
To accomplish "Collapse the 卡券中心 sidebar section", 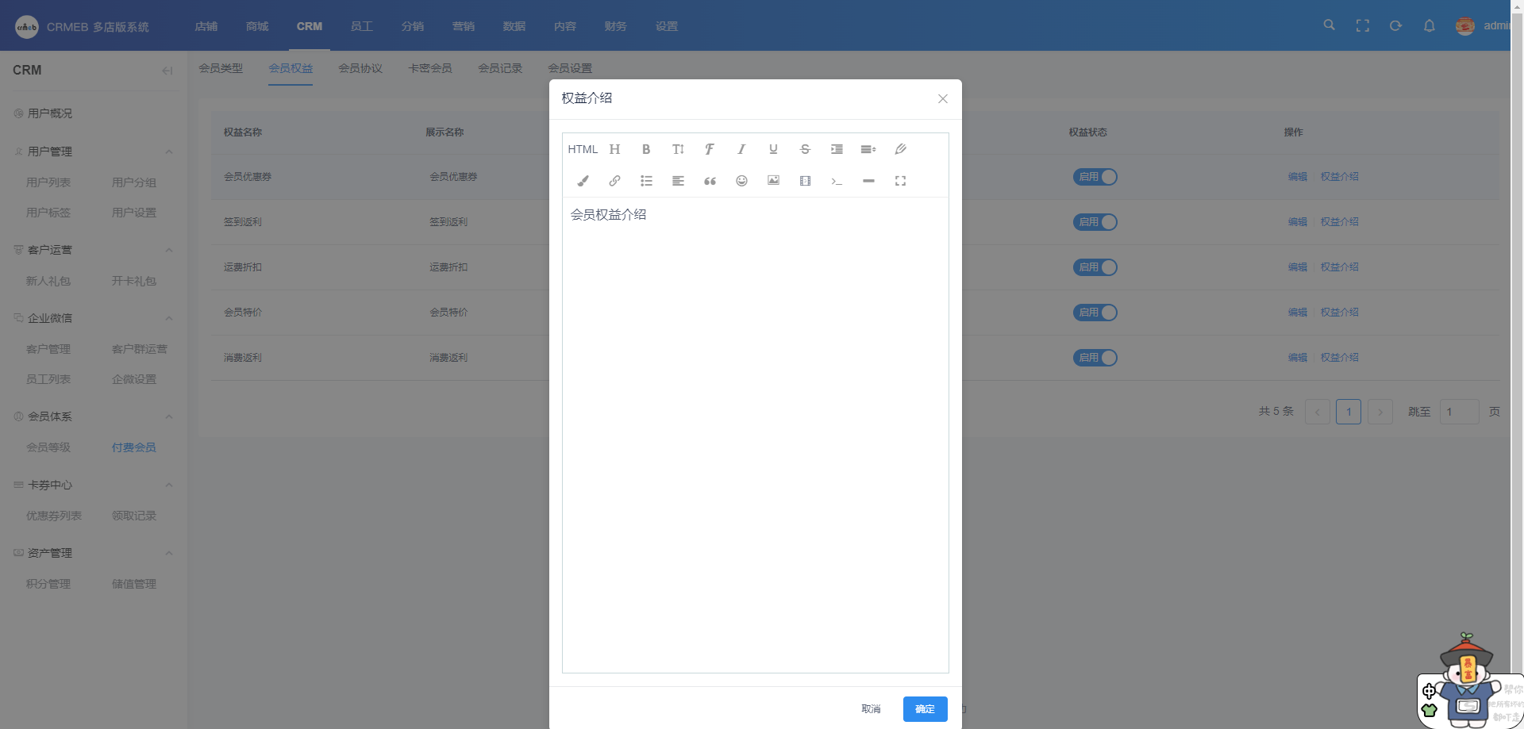I will pyautogui.click(x=168, y=485).
